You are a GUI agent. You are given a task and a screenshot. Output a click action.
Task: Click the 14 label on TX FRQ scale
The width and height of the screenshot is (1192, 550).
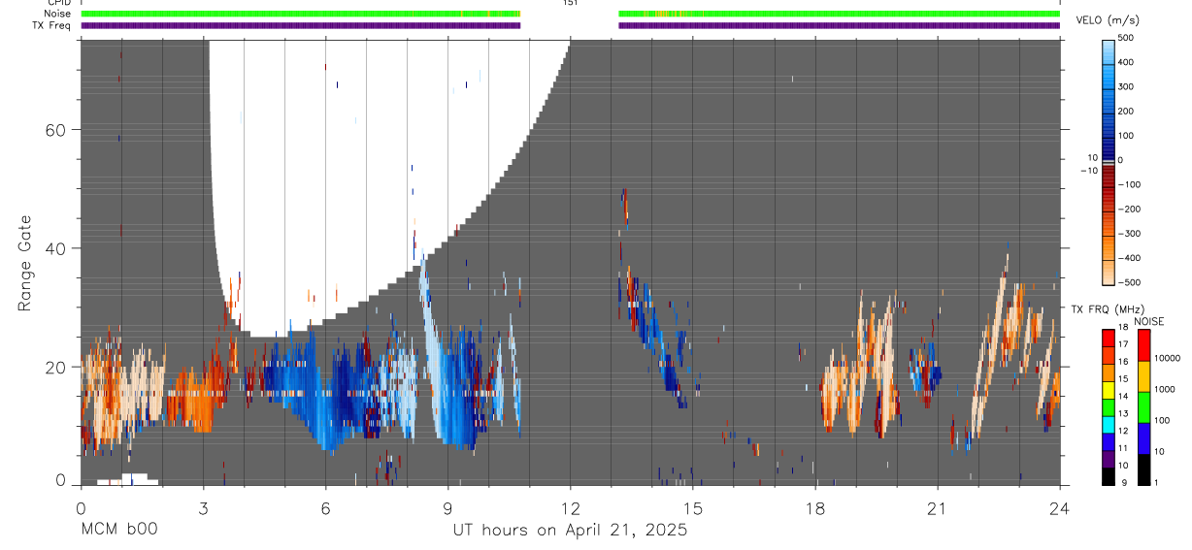pyautogui.click(x=1123, y=396)
